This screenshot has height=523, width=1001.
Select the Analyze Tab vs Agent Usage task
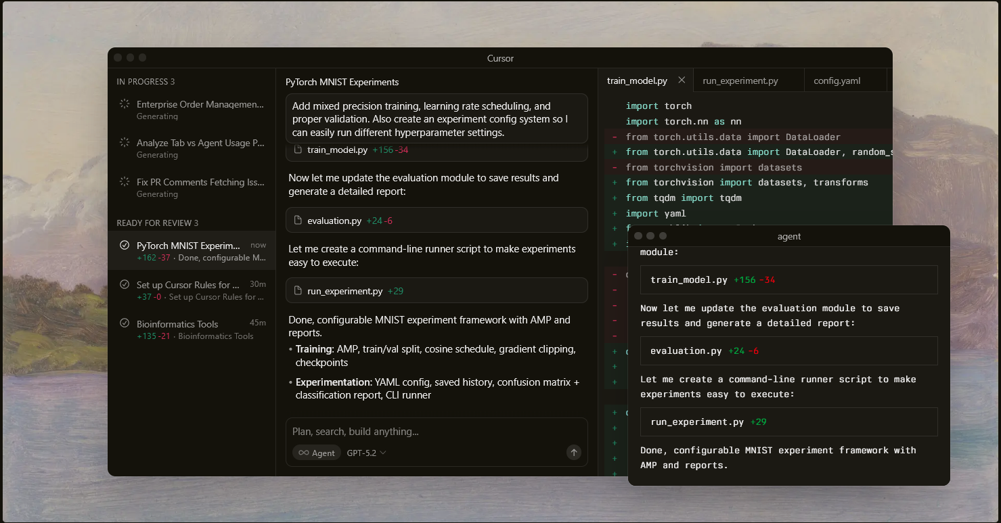(x=200, y=143)
